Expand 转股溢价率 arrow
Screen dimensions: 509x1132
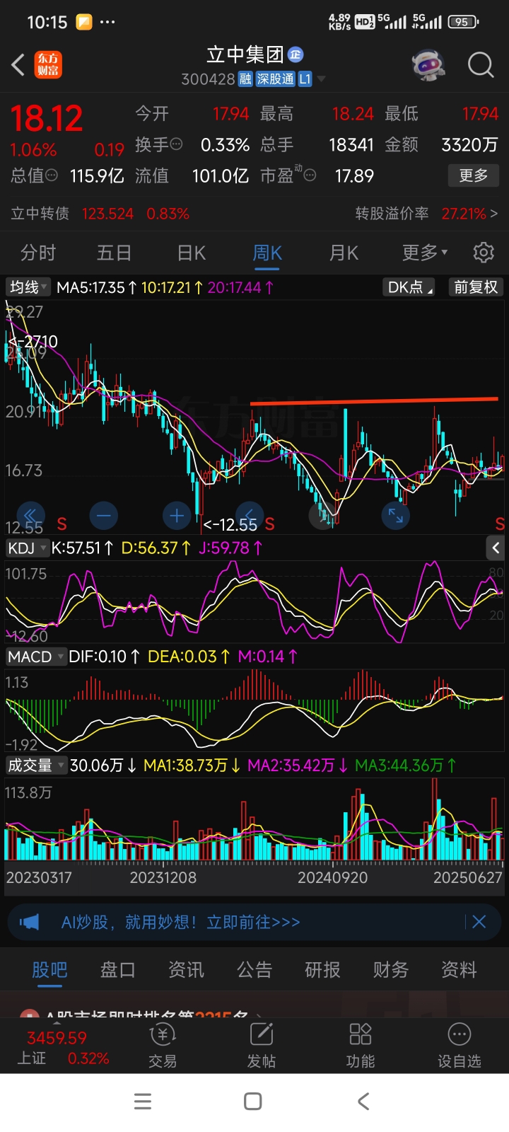coord(494,214)
